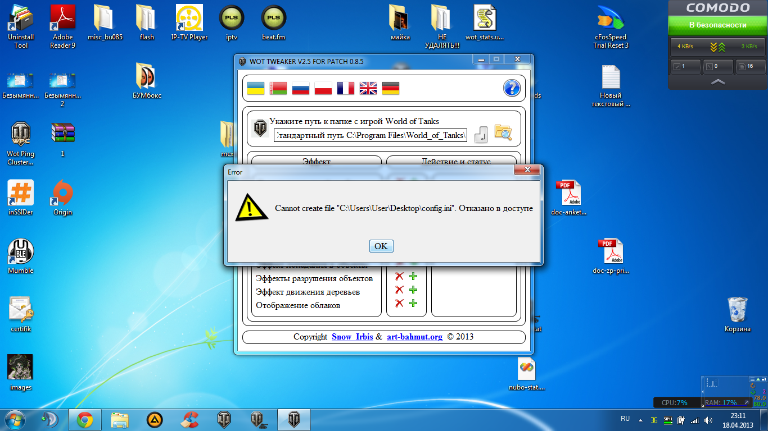The image size is (768, 431).
Task: Open Origin desktop shortcut
Action: [63, 198]
